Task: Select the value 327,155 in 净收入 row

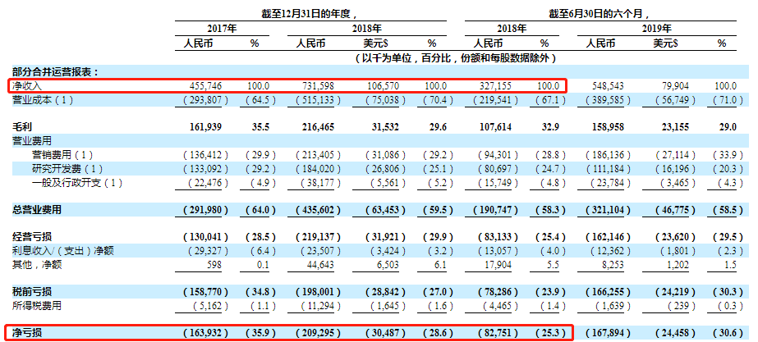Action: [x=497, y=86]
